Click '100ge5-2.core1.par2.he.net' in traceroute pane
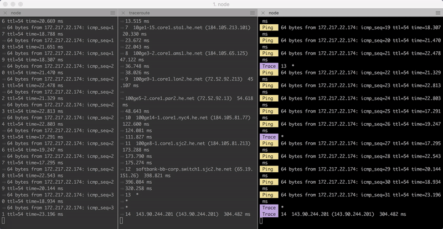This screenshot has height=229, width=443. pyautogui.click(x=160, y=98)
